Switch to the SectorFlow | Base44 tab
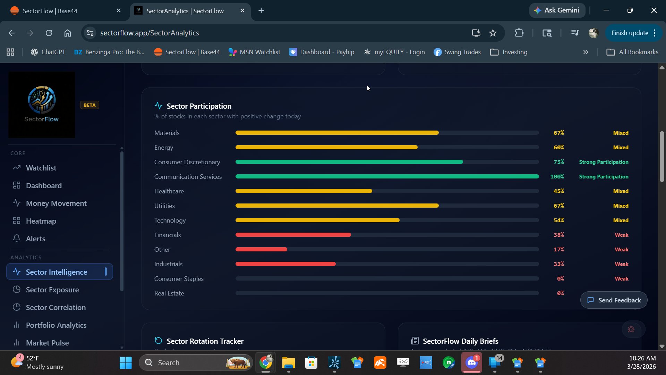Screen dimensions: 666x375 [x=50, y=11]
